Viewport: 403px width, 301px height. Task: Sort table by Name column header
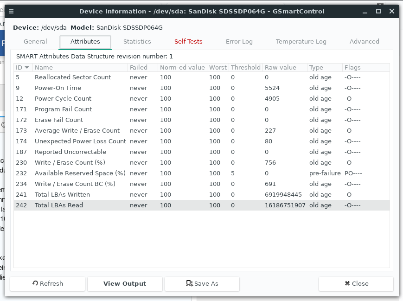80,67
